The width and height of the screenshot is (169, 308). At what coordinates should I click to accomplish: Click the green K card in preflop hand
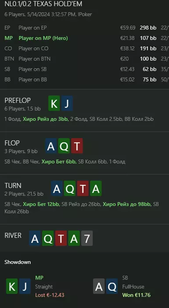pyautogui.click(x=54, y=103)
